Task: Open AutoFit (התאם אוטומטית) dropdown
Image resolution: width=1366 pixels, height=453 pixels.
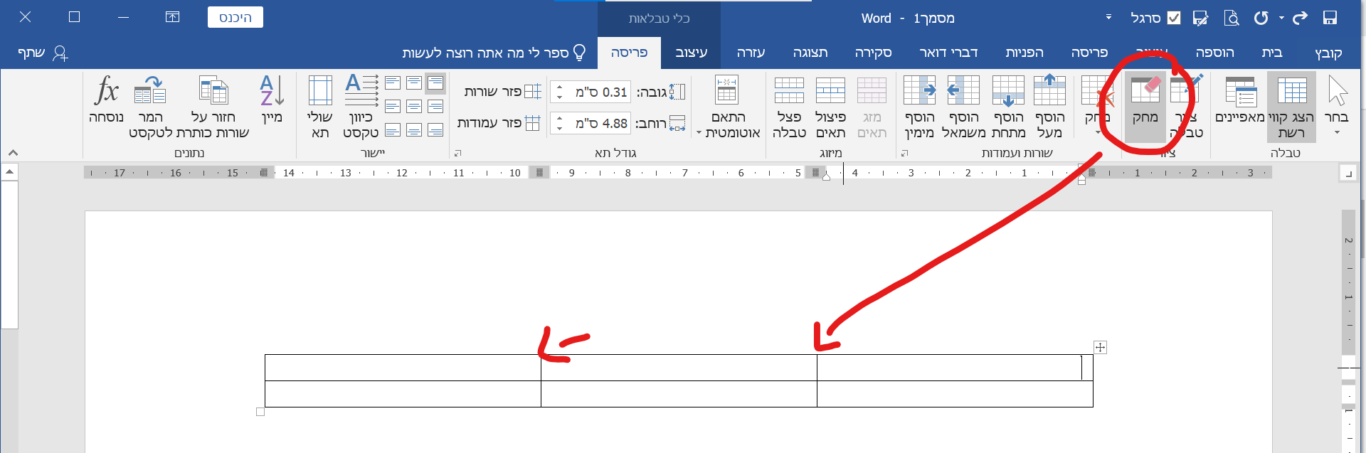Action: (728, 107)
